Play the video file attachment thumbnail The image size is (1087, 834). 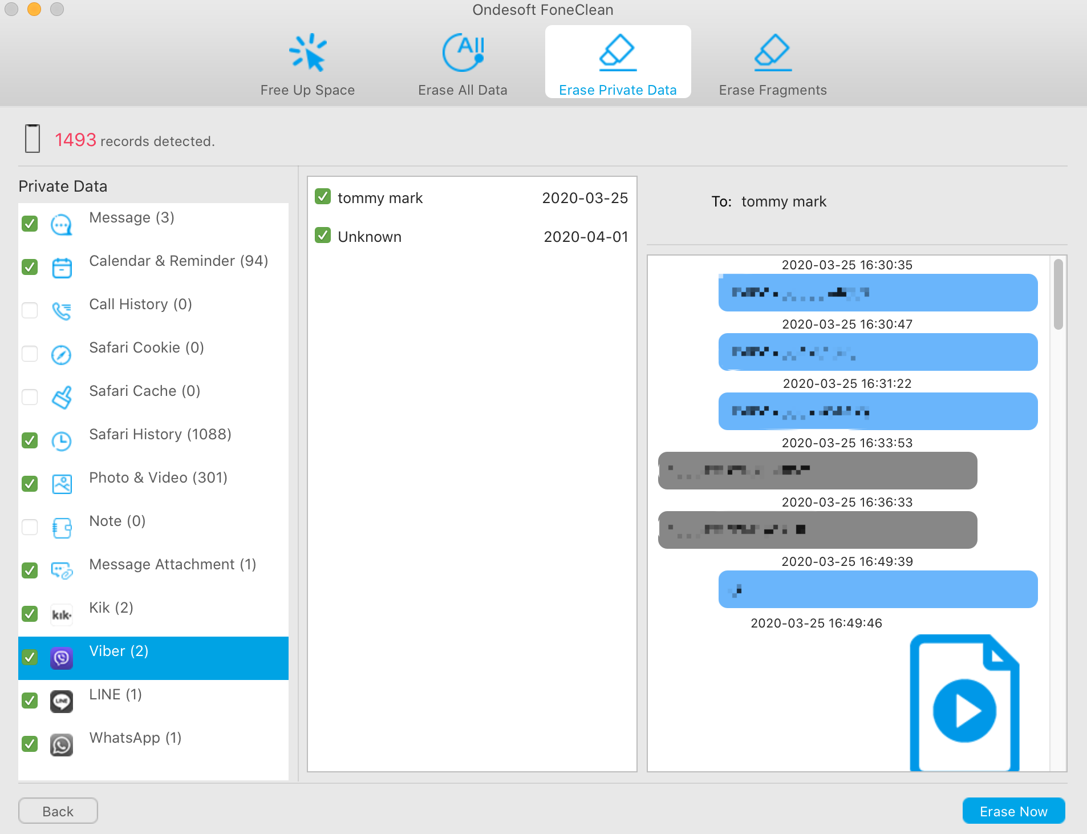[x=964, y=703]
